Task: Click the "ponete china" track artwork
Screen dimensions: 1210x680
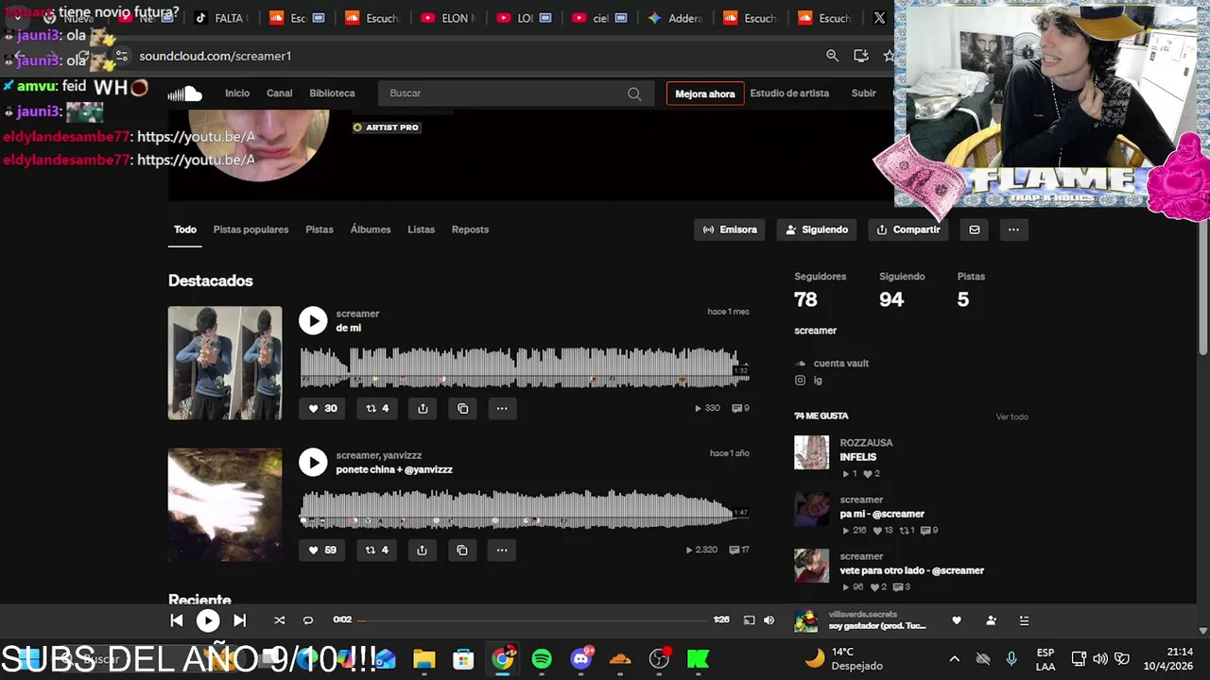Action: coord(225,504)
